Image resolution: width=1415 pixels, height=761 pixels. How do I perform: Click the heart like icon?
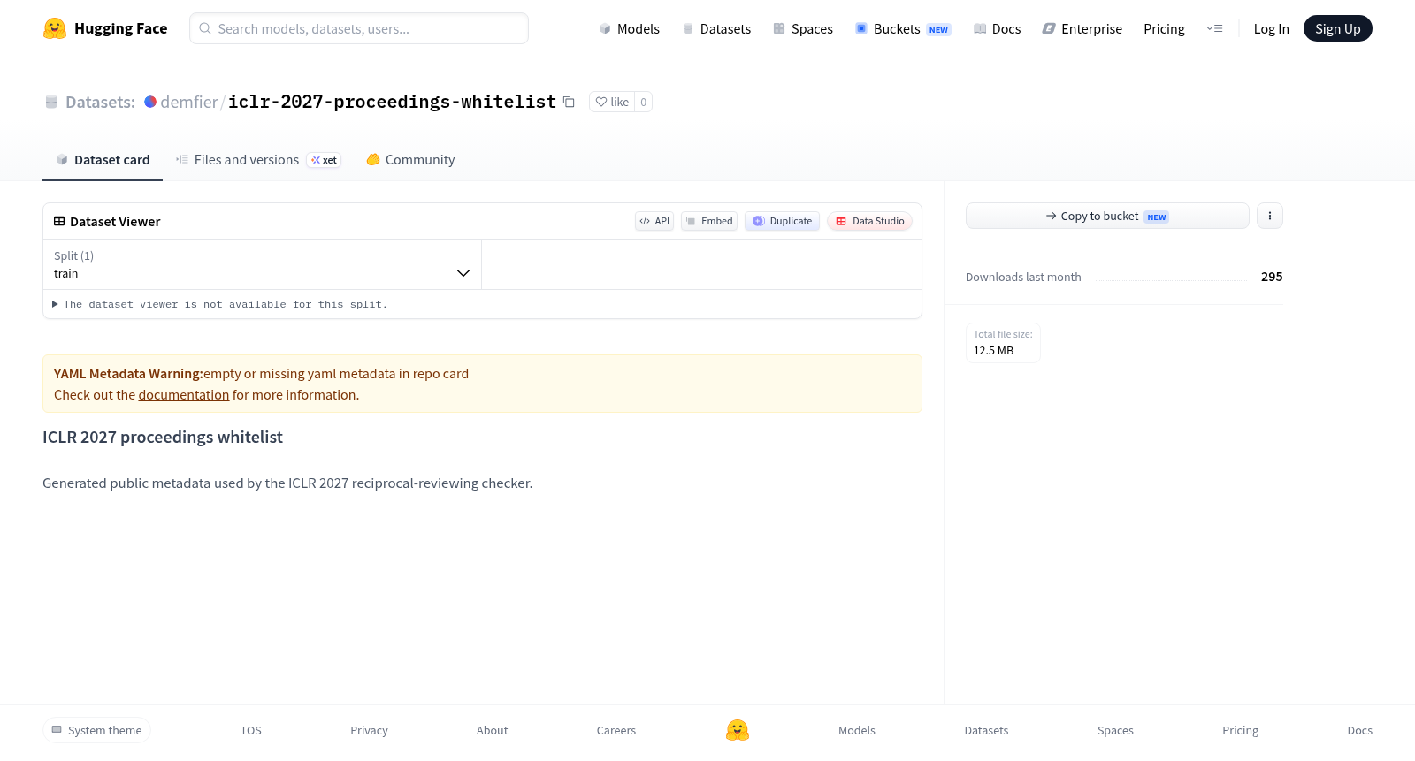601,102
